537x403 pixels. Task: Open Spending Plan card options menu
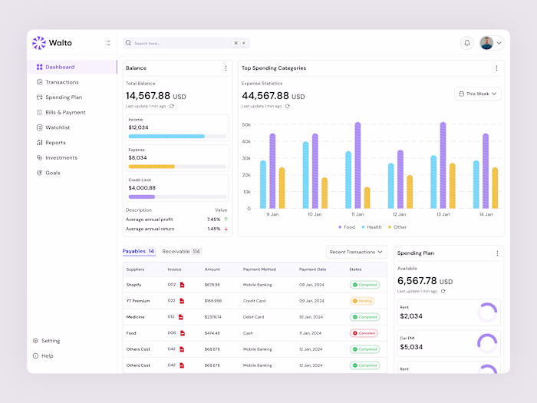497,253
